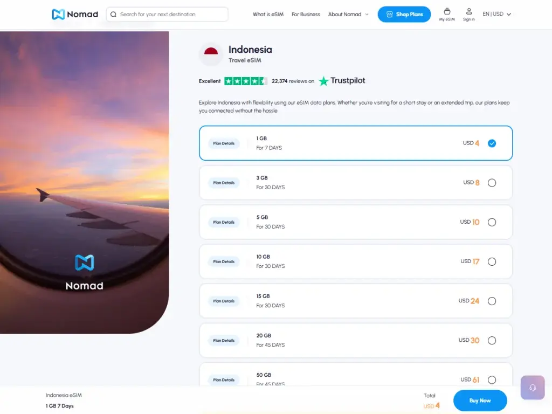Image resolution: width=552 pixels, height=414 pixels.
Task: Click the search magnifier icon
Action: click(x=113, y=15)
